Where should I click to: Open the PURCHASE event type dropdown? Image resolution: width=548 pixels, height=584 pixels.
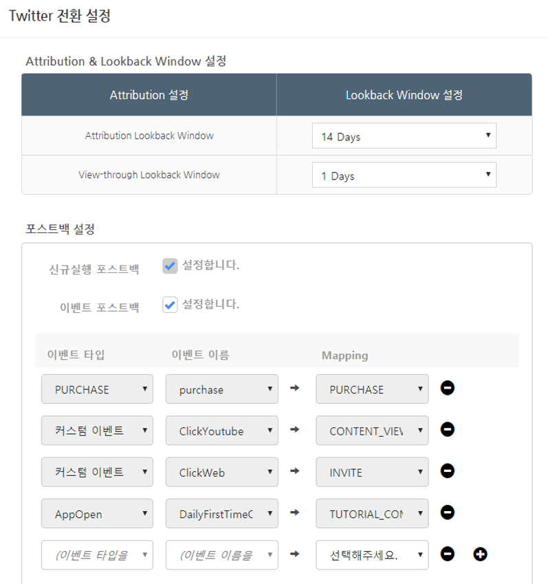click(97, 389)
